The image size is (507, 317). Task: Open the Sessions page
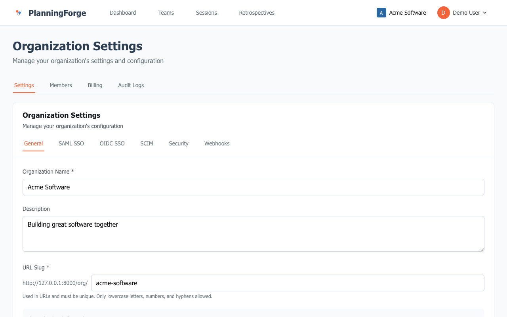(x=206, y=13)
